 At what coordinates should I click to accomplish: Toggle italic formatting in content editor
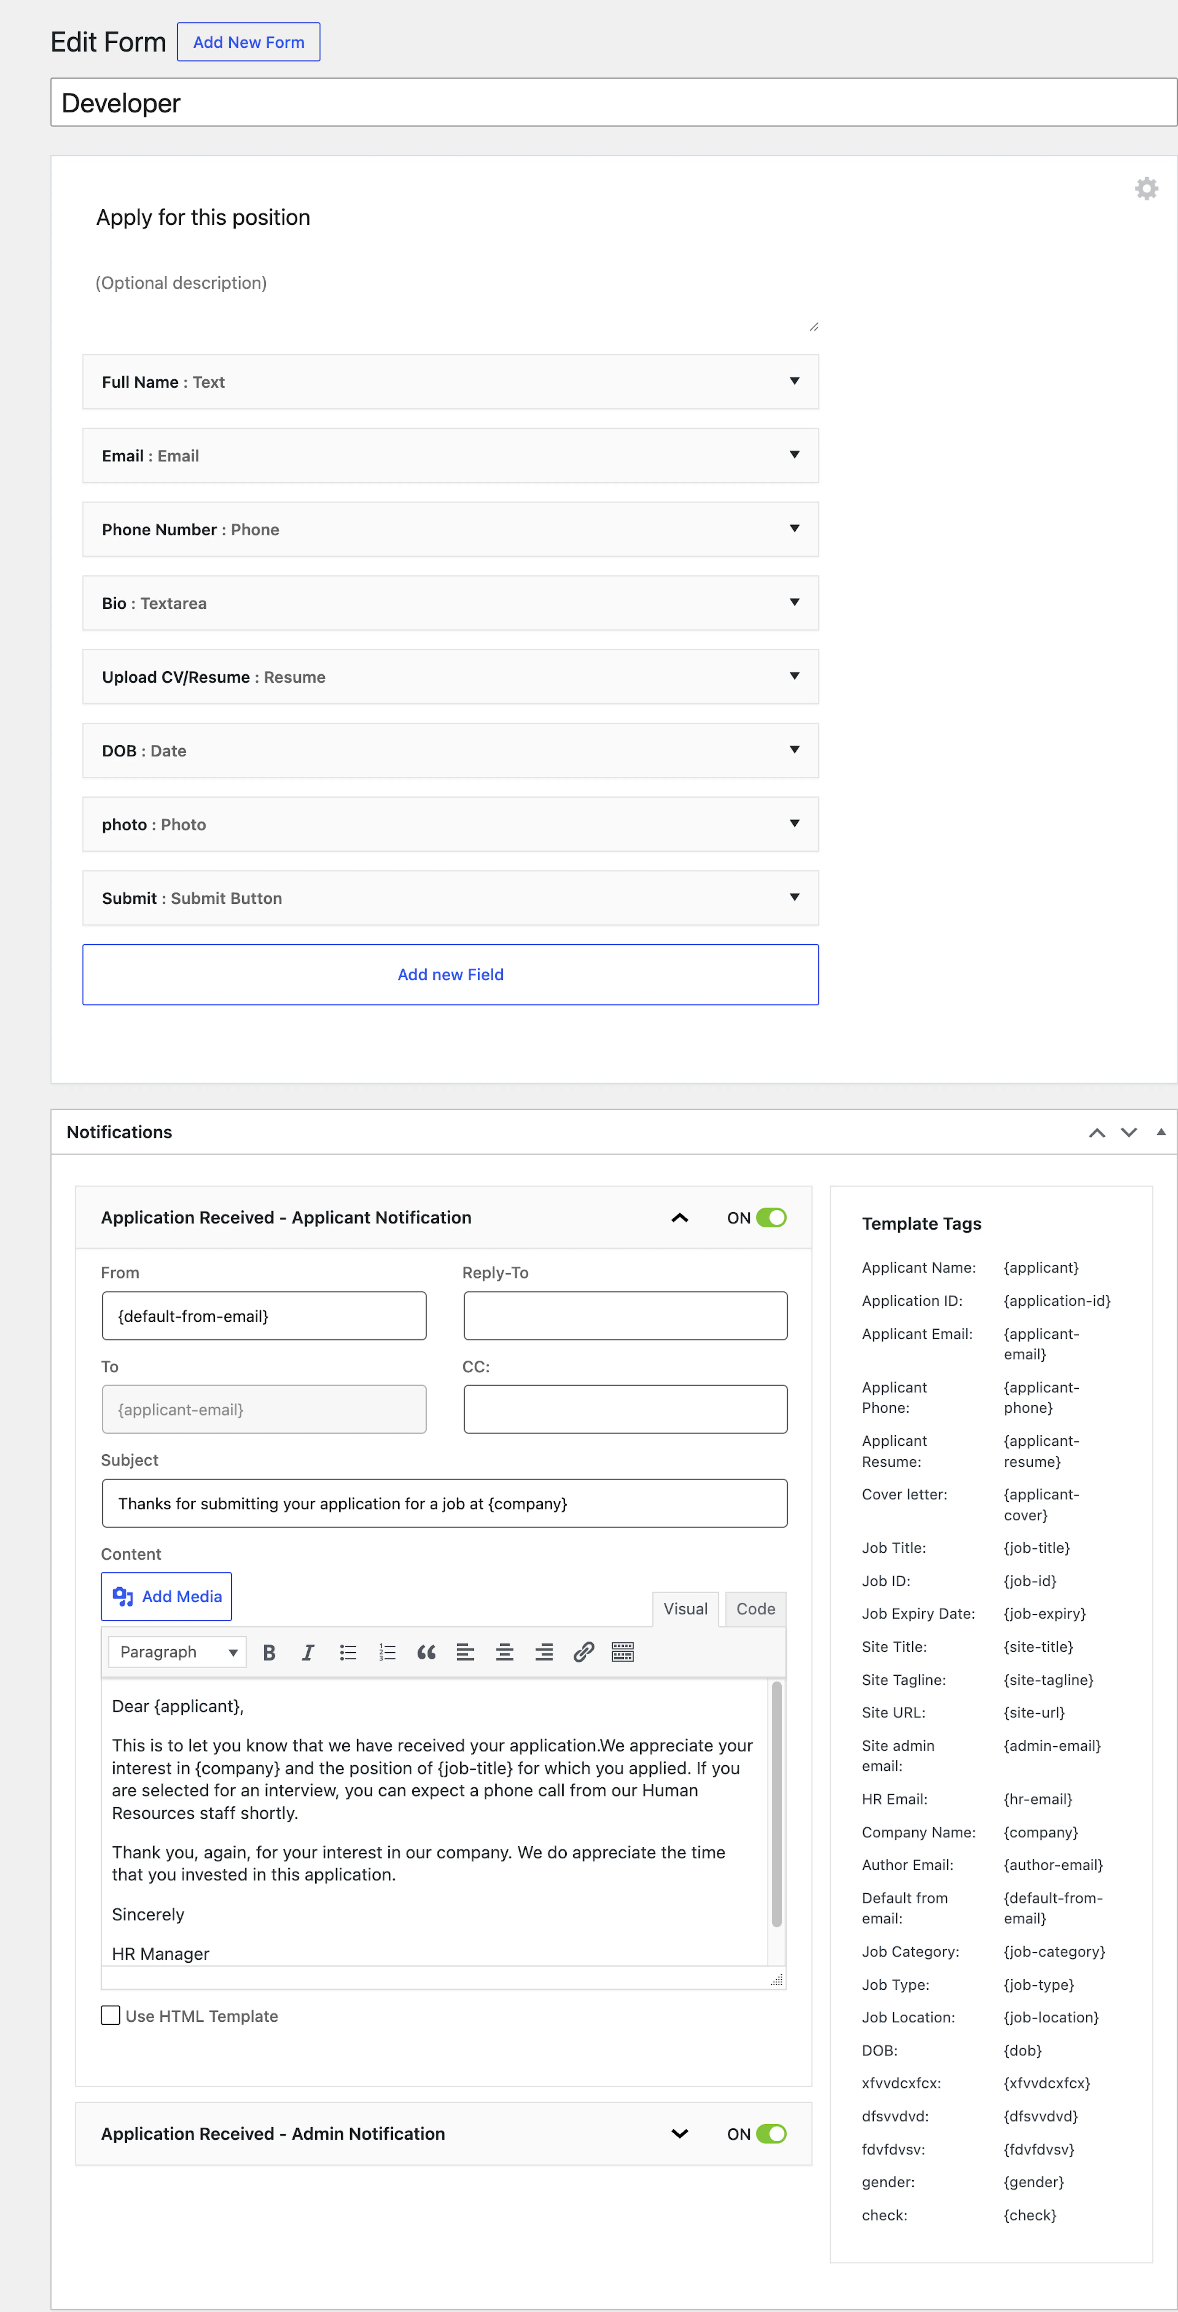point(308,1652)
